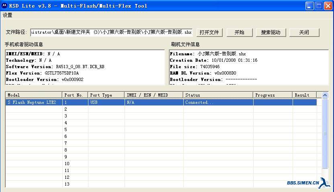This screenshot has height=192, width=334.
Task: Select port number 3 row
Action: coord(161,116)
